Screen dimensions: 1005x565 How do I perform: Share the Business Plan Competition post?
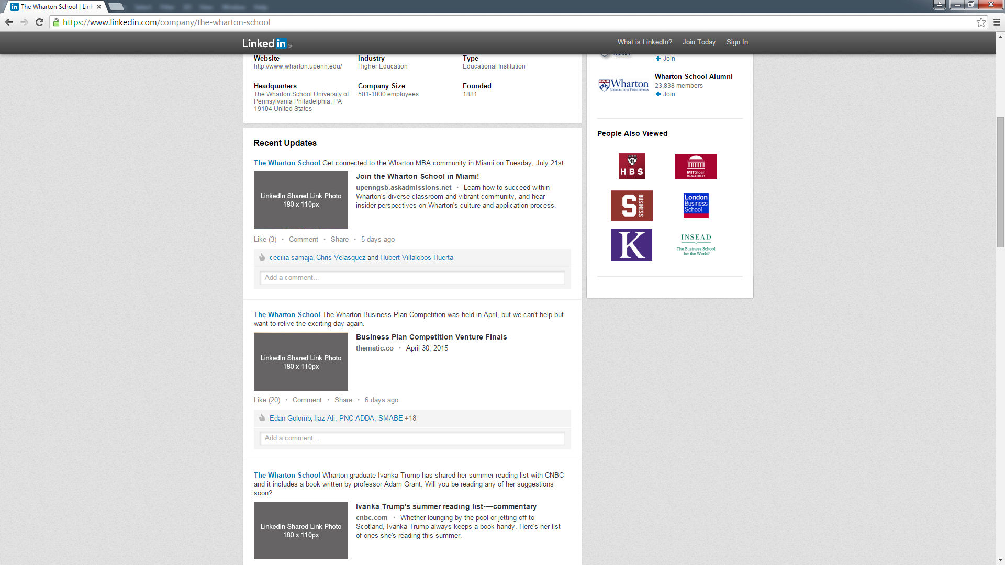coord(343,400)
